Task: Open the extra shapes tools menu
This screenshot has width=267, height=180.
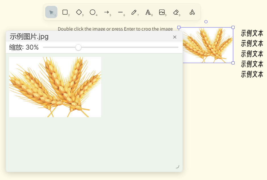Action: tap(192, 12)
